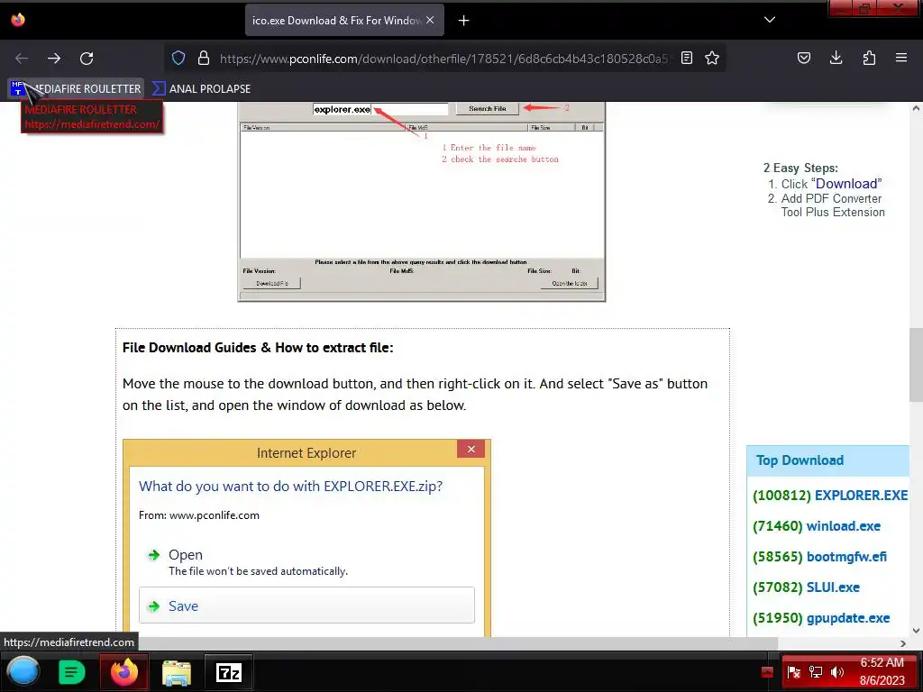Open site security padlock info
Viewport: 923px width, 692px height.
pyautogui.click(x=204, y=58)
